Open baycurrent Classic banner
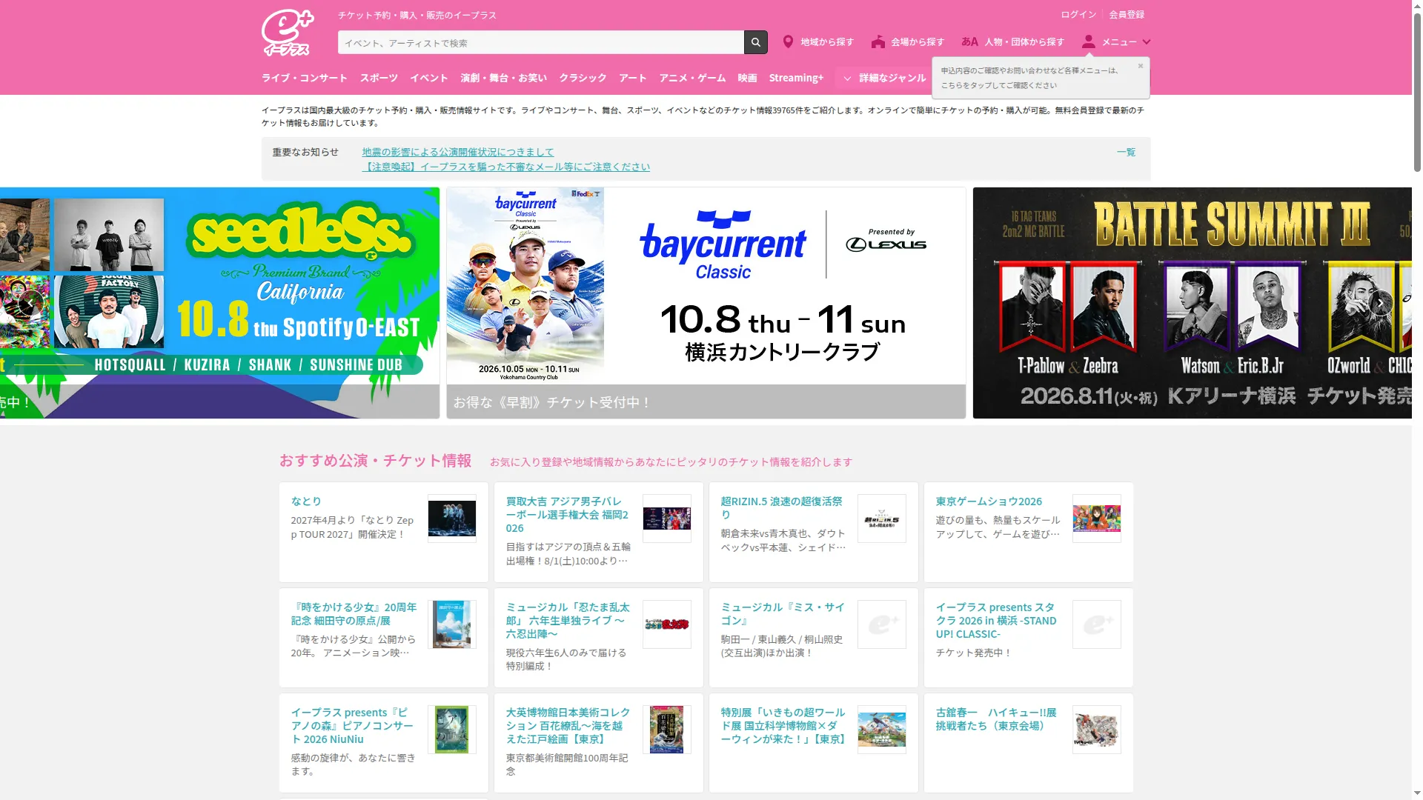This screenshot has height=800, width=1423. point(706,303)
